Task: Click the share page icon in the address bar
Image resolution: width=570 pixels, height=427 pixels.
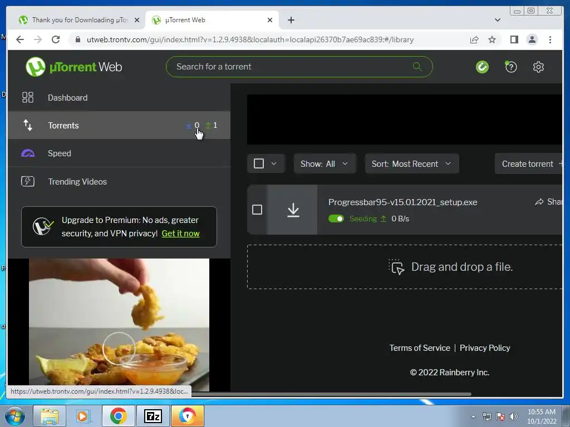Action: 474,39
